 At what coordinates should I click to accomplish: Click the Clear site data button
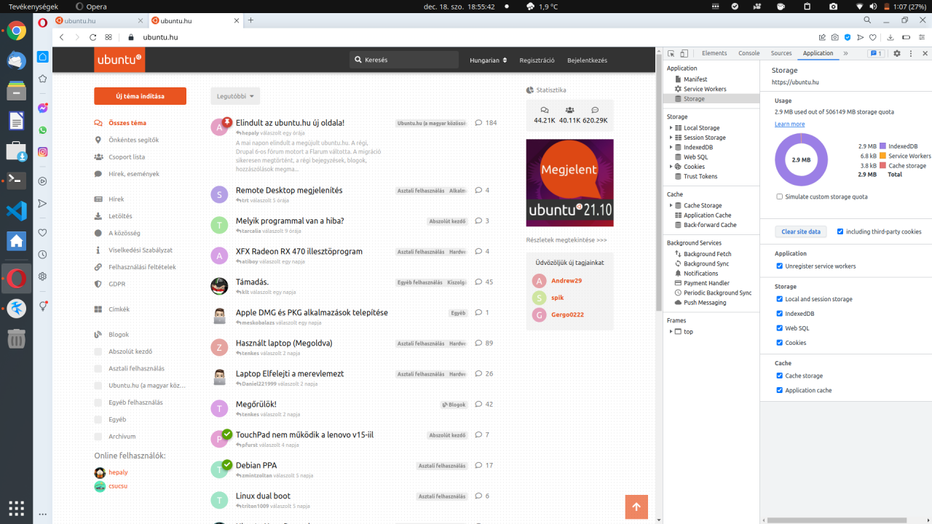(800, 231)
